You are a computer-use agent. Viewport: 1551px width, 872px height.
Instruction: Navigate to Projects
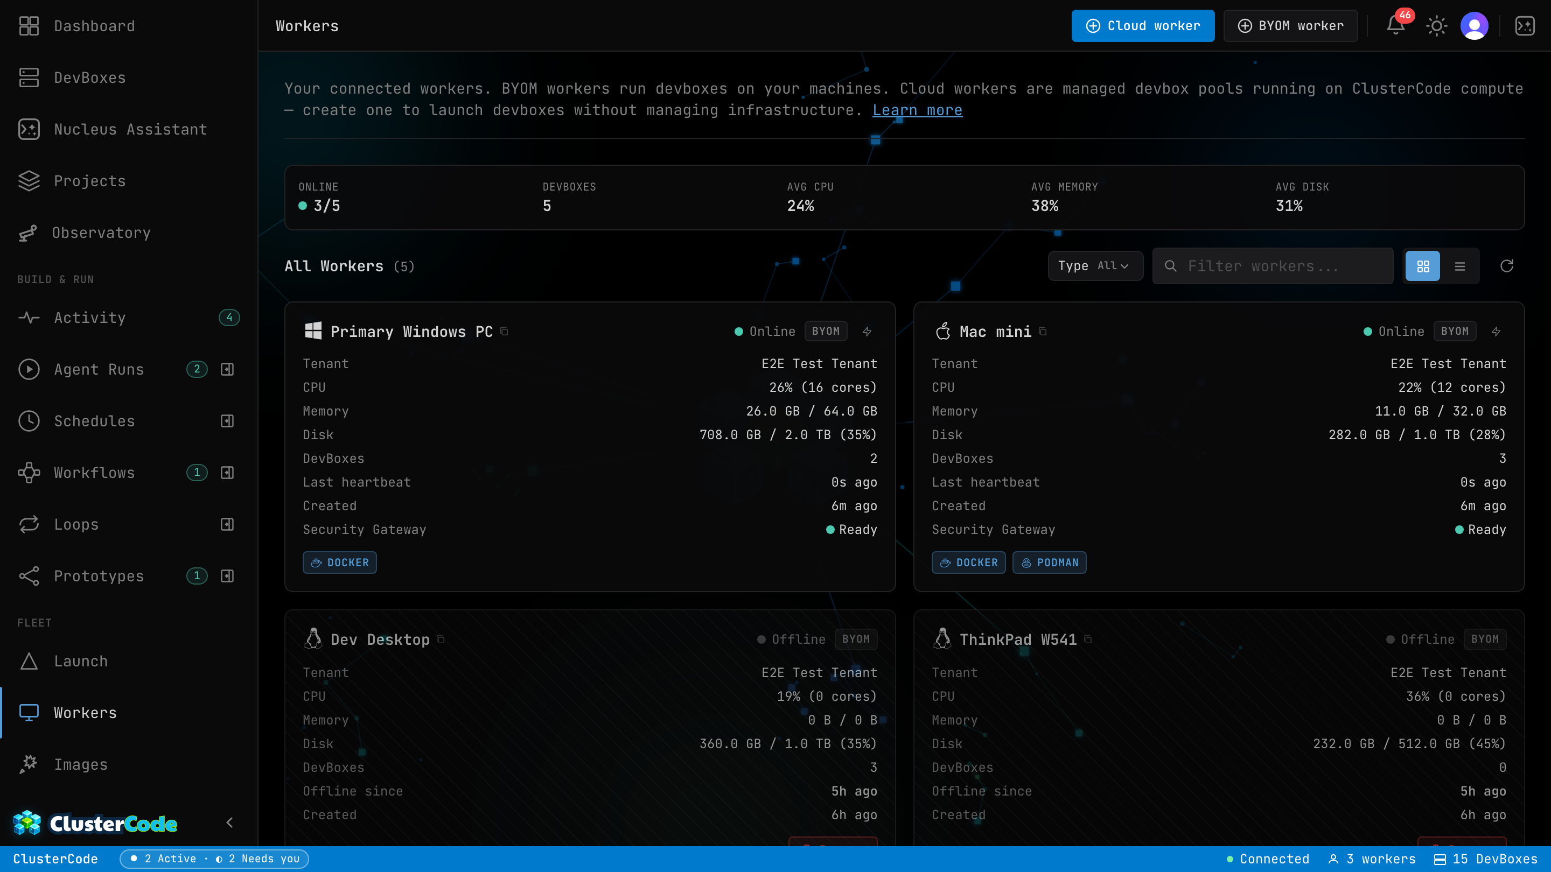pos(129,181)
